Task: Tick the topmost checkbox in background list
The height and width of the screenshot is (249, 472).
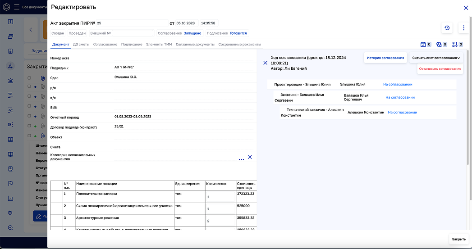Action: click(29, 78)
